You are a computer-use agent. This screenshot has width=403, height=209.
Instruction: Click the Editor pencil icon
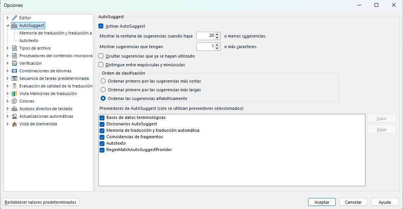[x=14, y=18]
